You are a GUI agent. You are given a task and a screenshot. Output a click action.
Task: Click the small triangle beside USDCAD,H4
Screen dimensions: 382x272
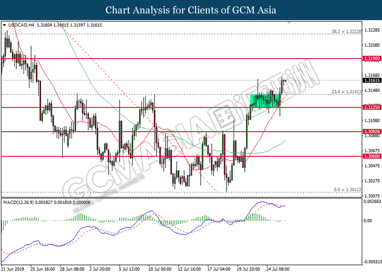5,25
